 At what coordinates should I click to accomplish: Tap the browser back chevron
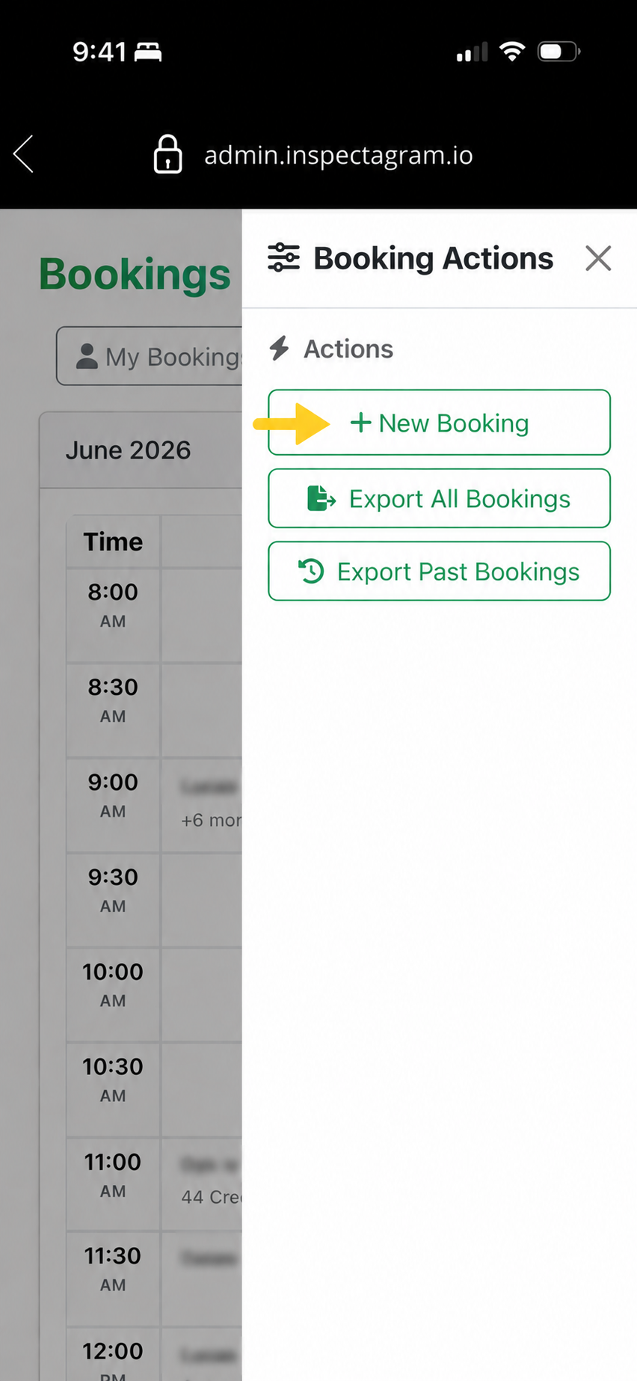point(23,154)
